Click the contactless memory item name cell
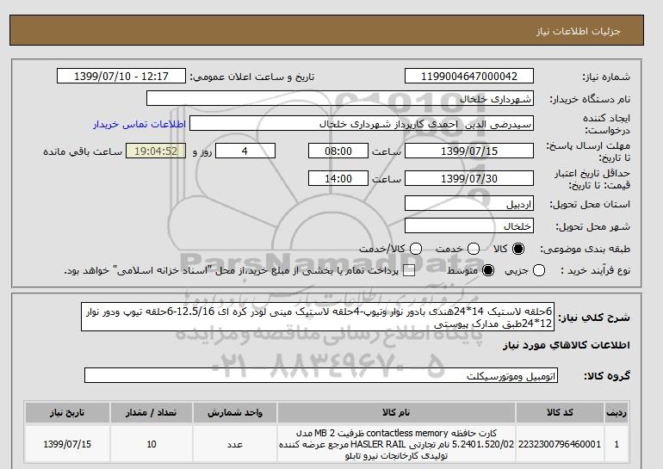 [x=396, y=444]
